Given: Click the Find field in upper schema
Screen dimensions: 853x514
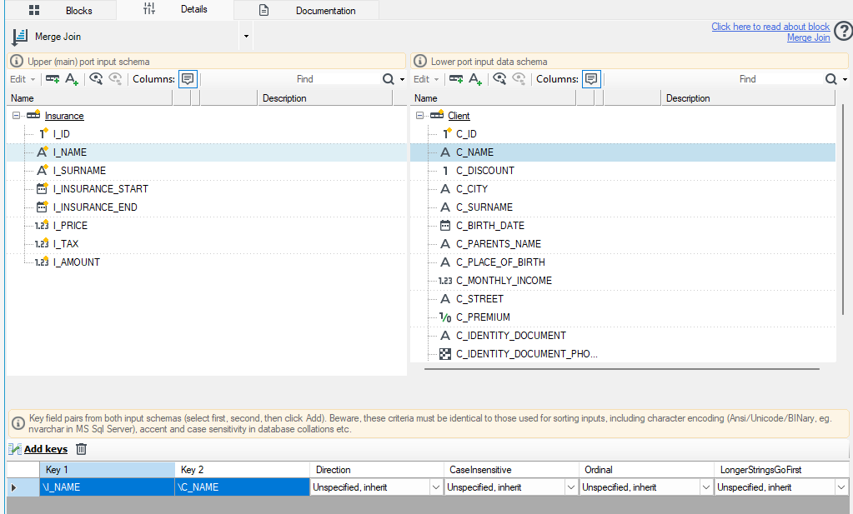Looking at the screenshot, I should coord(304,79).
